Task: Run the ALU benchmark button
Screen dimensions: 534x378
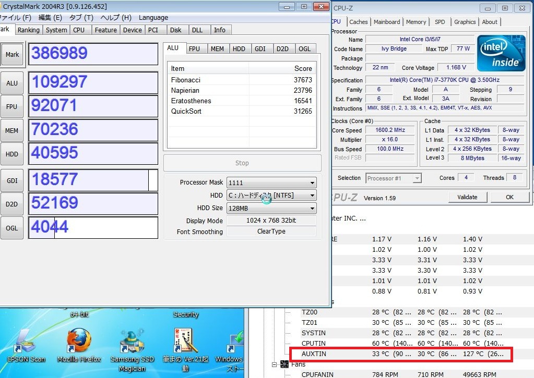Action: click(12, 83)
